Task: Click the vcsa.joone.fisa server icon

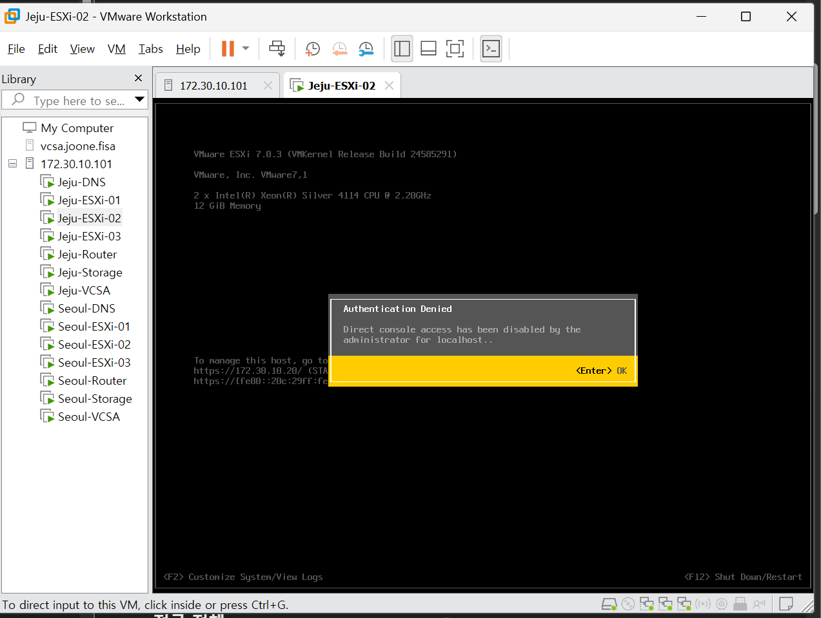Action: tap(30, 146)
